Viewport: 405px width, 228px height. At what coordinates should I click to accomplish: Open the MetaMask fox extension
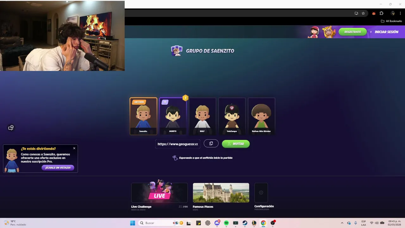(374, 13)
